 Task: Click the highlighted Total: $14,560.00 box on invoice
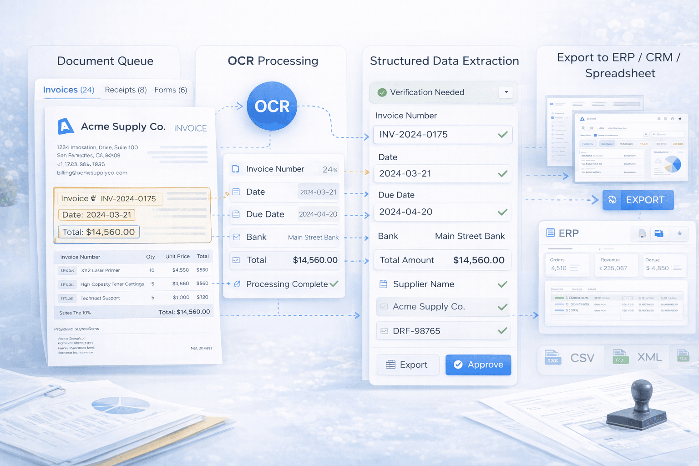98,232
